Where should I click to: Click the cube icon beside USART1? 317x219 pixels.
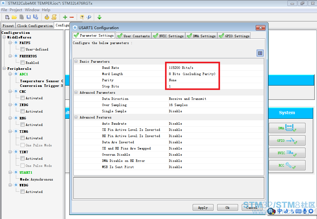click(x=16, y=172)
